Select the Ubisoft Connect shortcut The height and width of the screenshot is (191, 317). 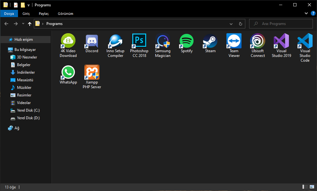(x=258, y=46)
